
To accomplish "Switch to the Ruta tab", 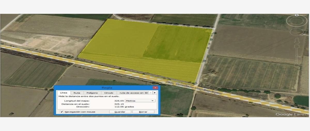I will [77, 93].
